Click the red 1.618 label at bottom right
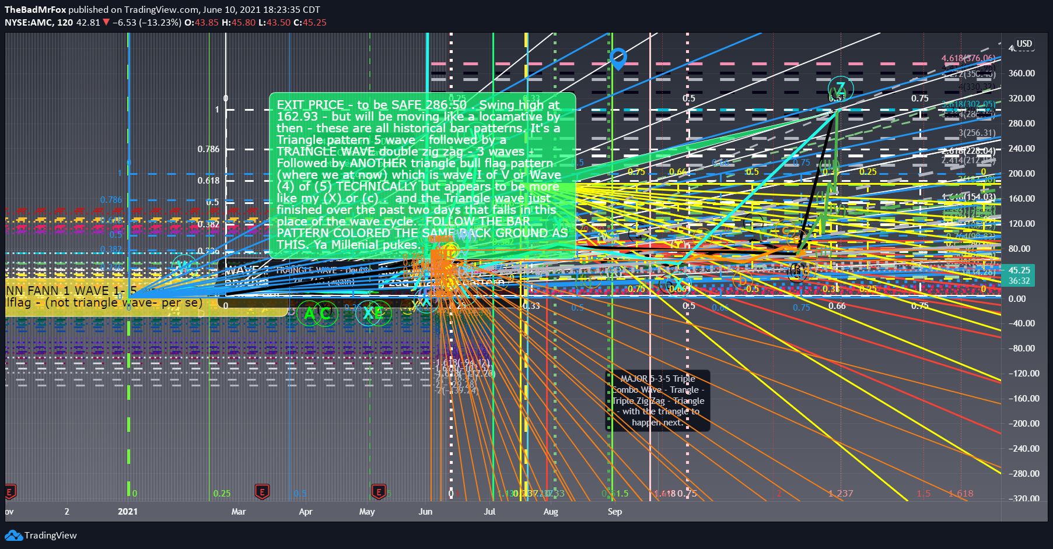 (961, 493)
